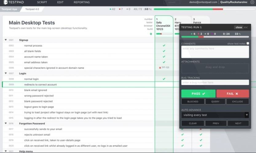Open the REPORTING menu
256x153 pixels.
pyautogui.click(x=82, y=2)
